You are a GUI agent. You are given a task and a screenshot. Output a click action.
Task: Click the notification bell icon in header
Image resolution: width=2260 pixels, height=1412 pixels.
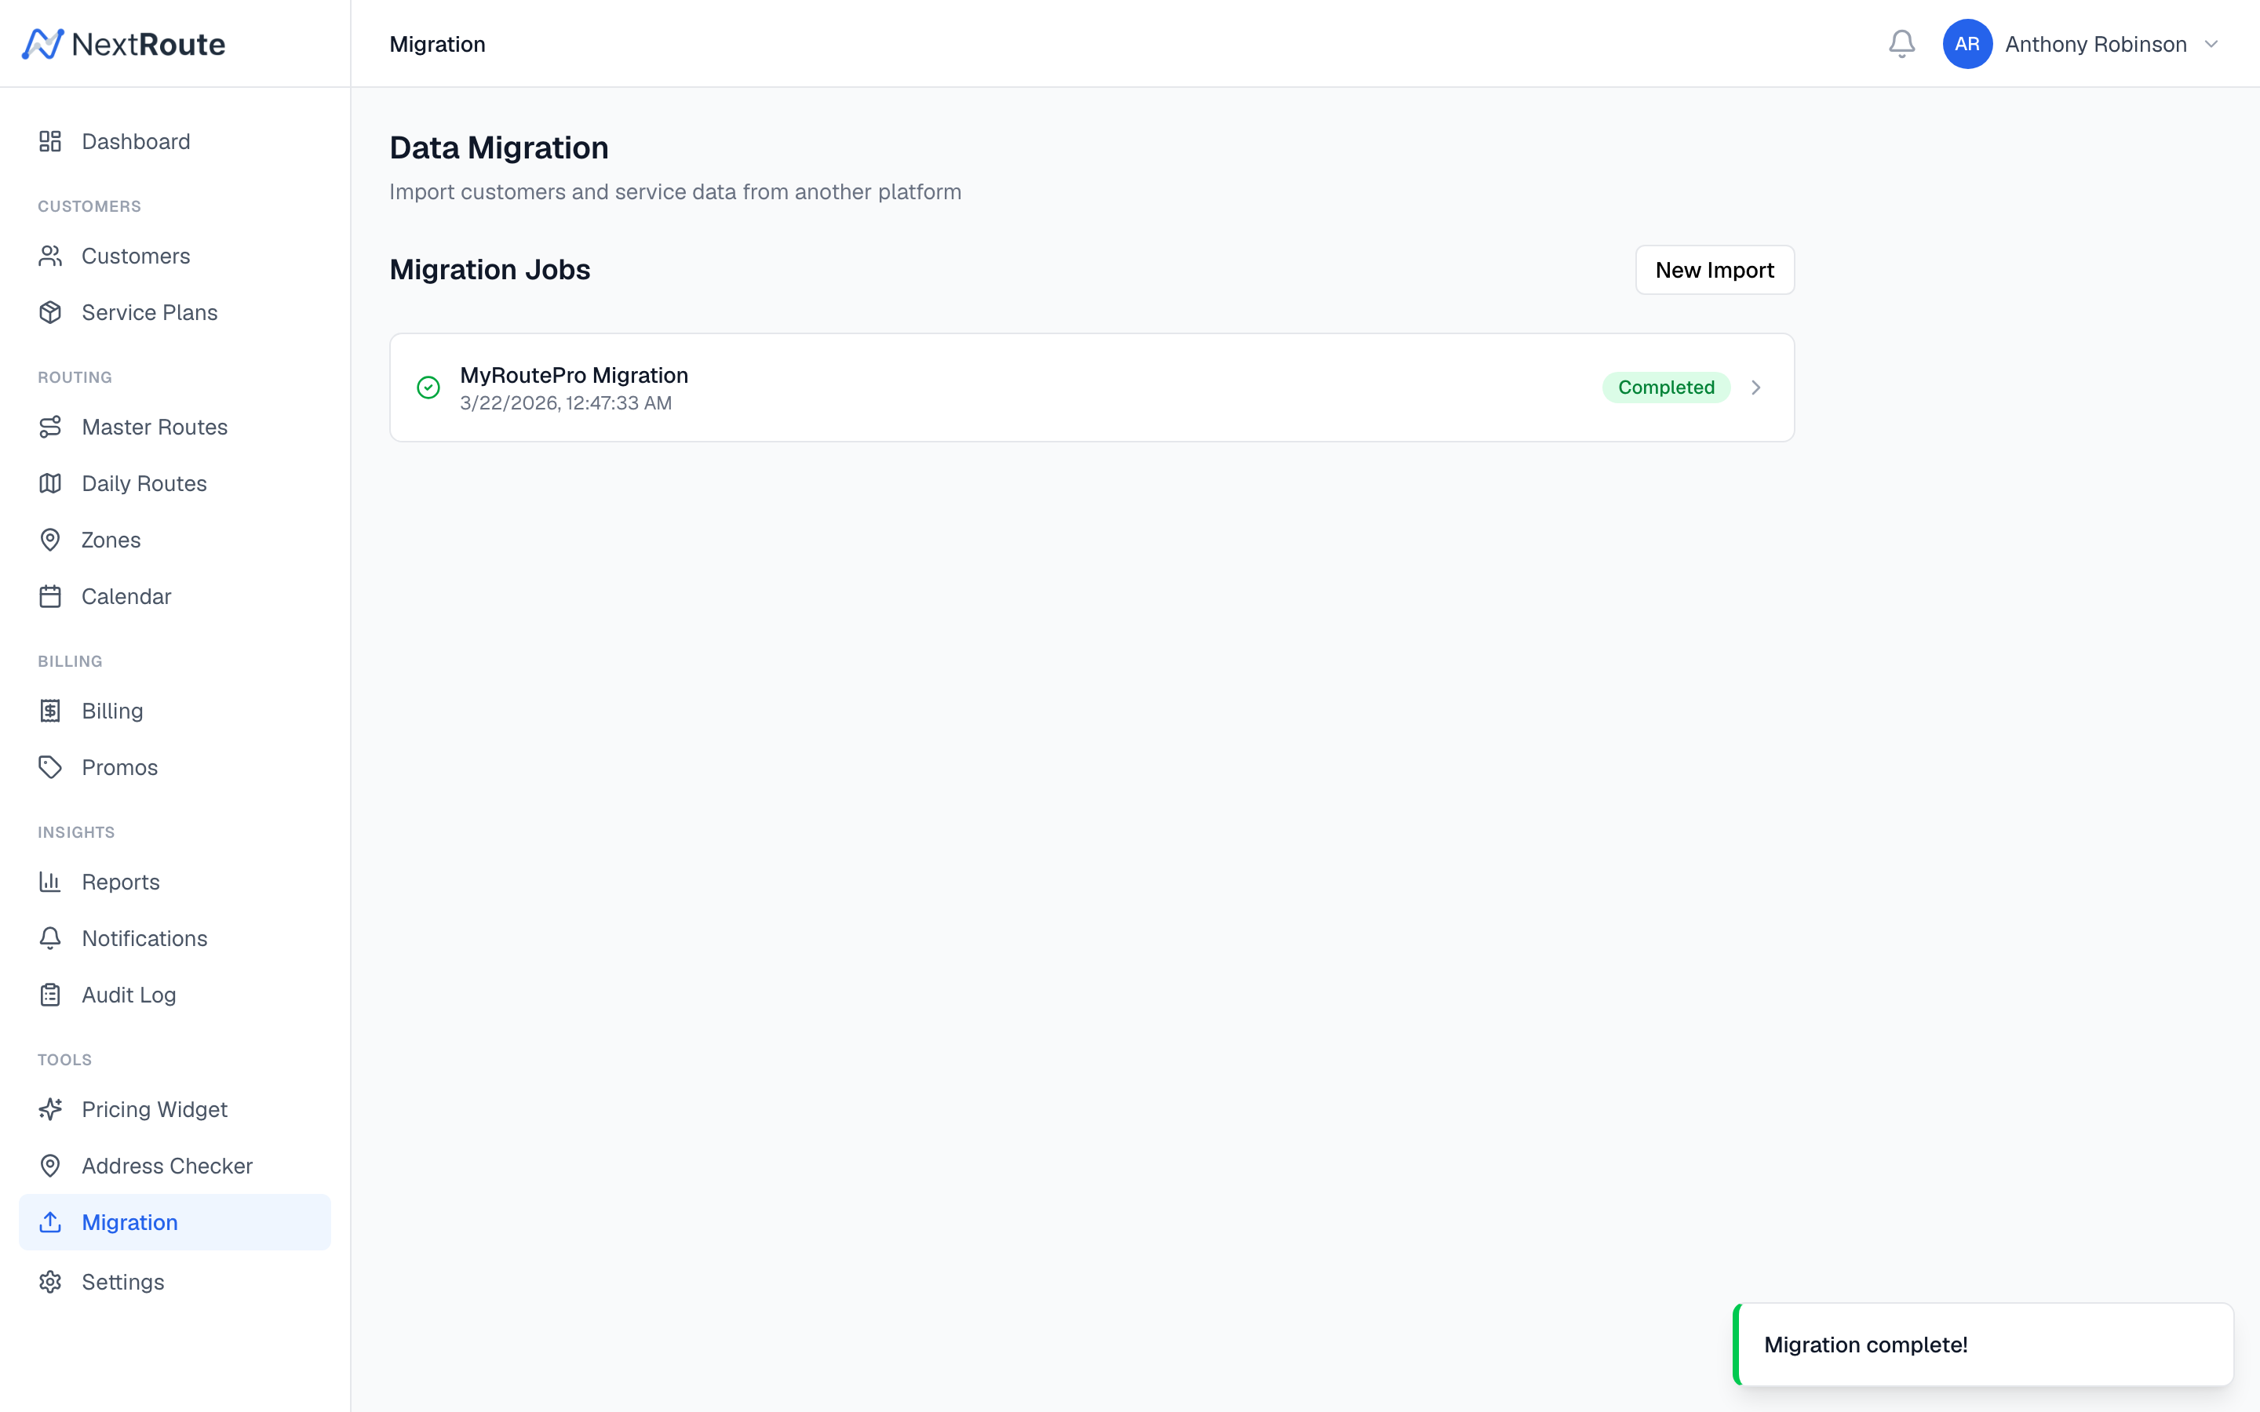pos(1901,44)
